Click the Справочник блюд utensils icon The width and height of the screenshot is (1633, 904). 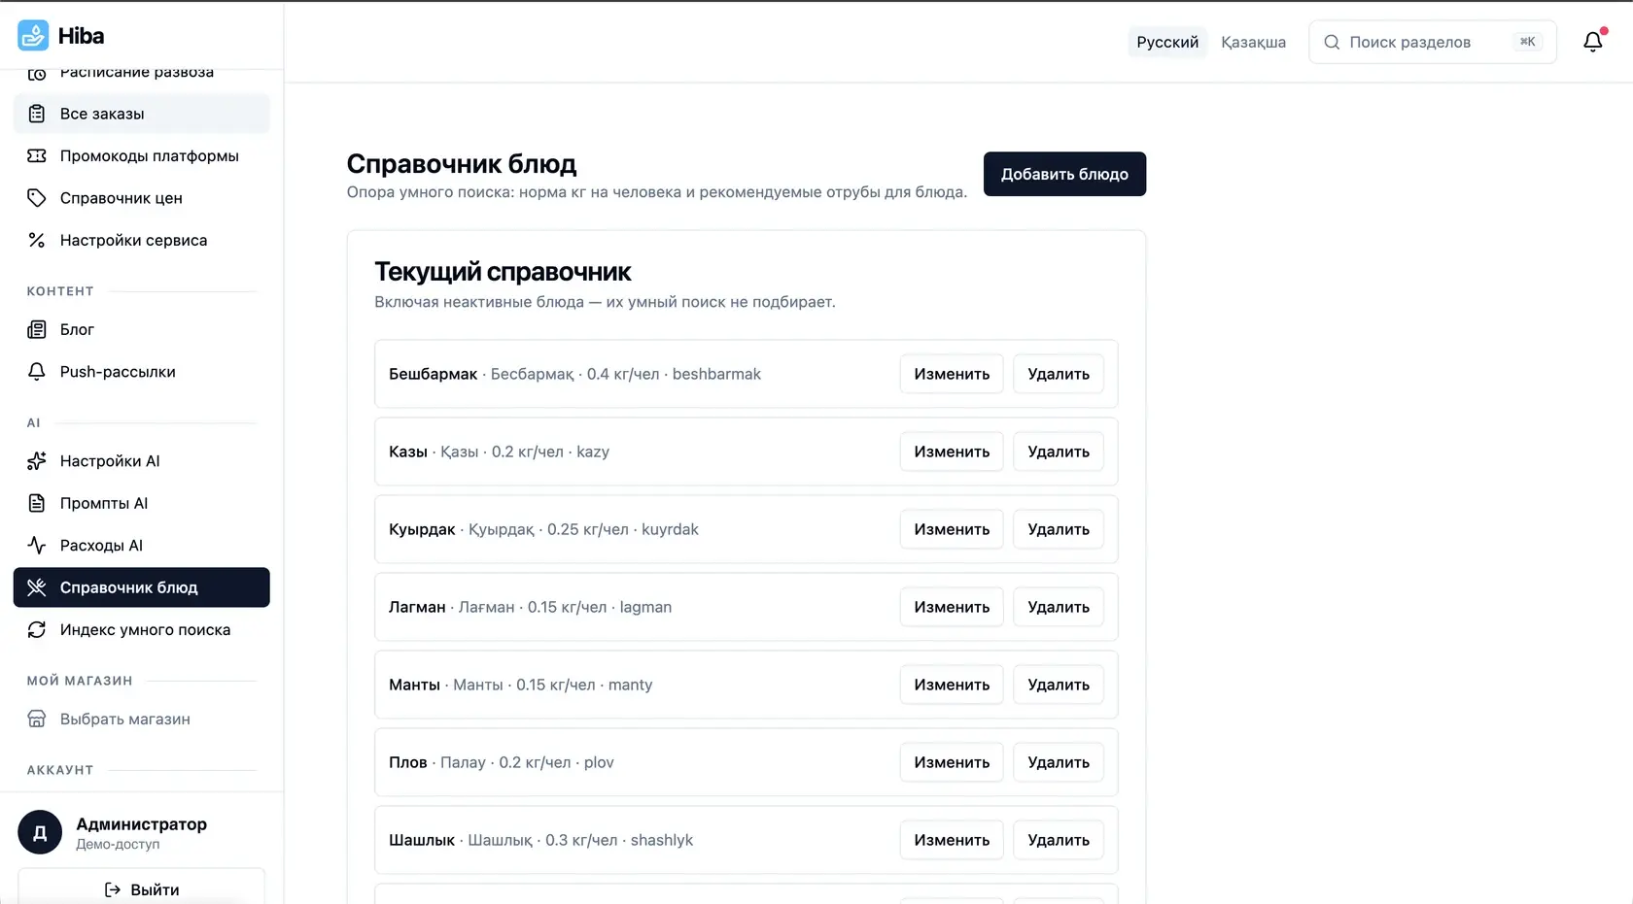[x=37, y=587]
